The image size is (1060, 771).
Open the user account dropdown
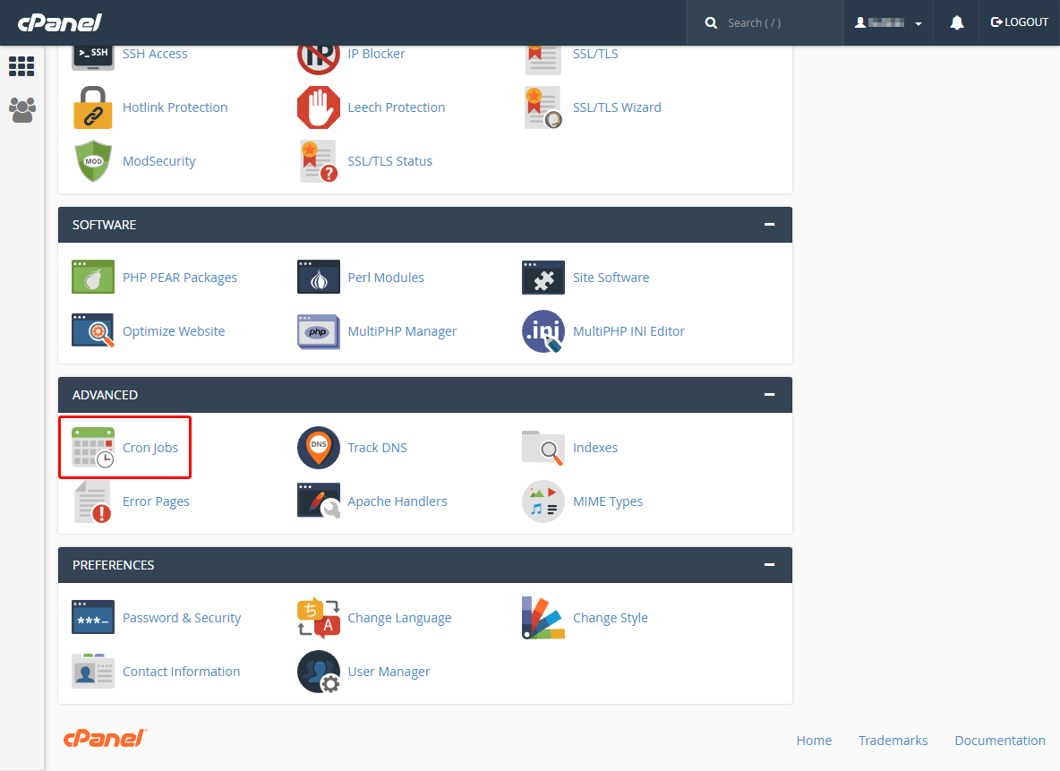888,23
